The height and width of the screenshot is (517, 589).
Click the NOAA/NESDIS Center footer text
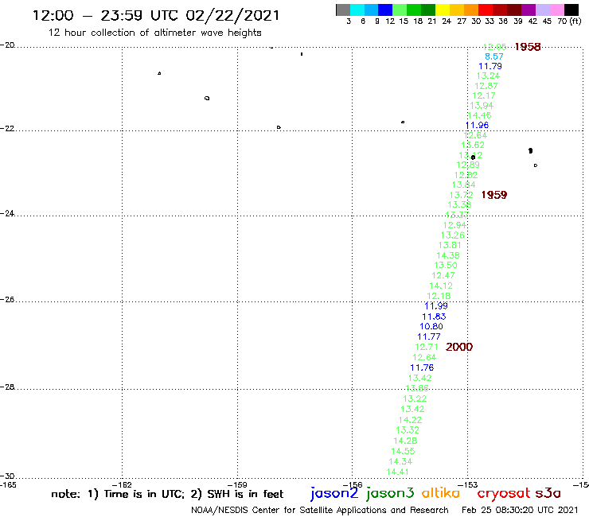point(320,511)
